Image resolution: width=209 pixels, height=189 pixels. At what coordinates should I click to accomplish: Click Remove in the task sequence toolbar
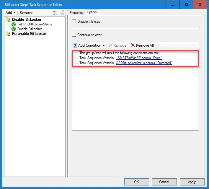26,13
